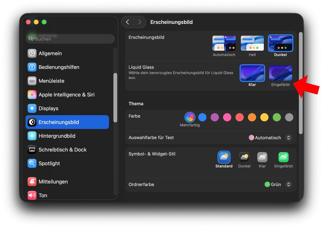Click into the Suchen search field
This screenshot has height=228, width=323.
click(x=73, y=39)
